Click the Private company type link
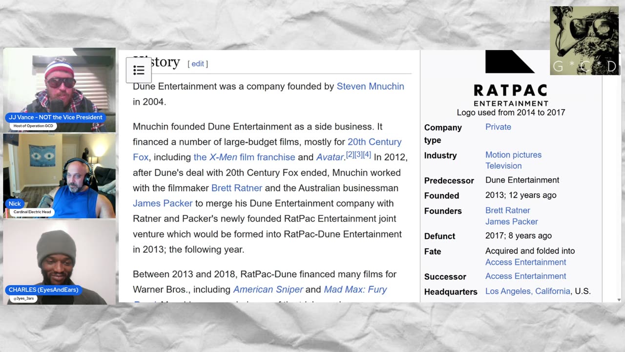Screen dimensions: 625x352 pyautogui.click(x=498, y=127)
